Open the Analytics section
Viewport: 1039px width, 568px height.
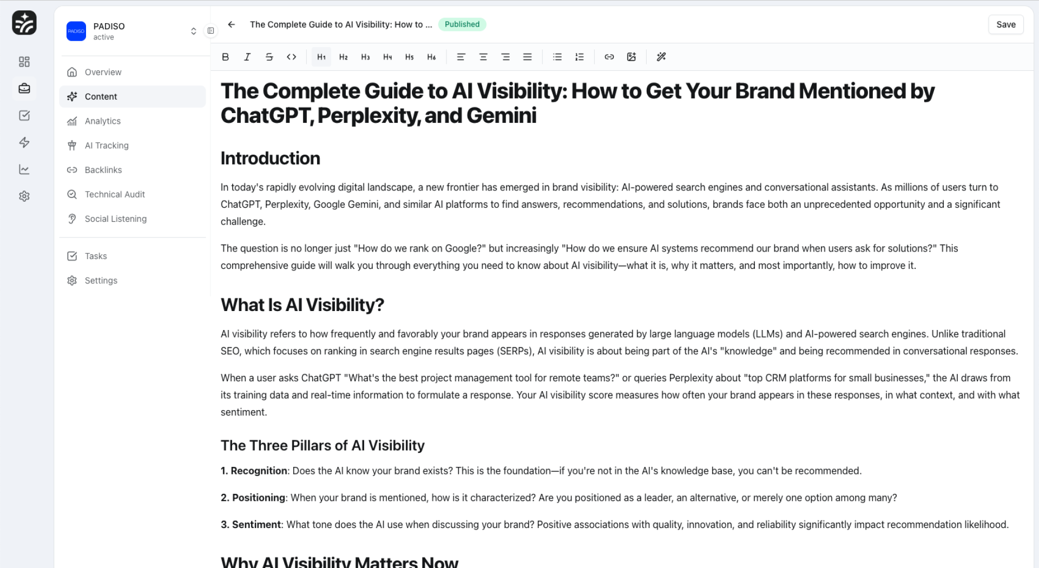point(103,121)
